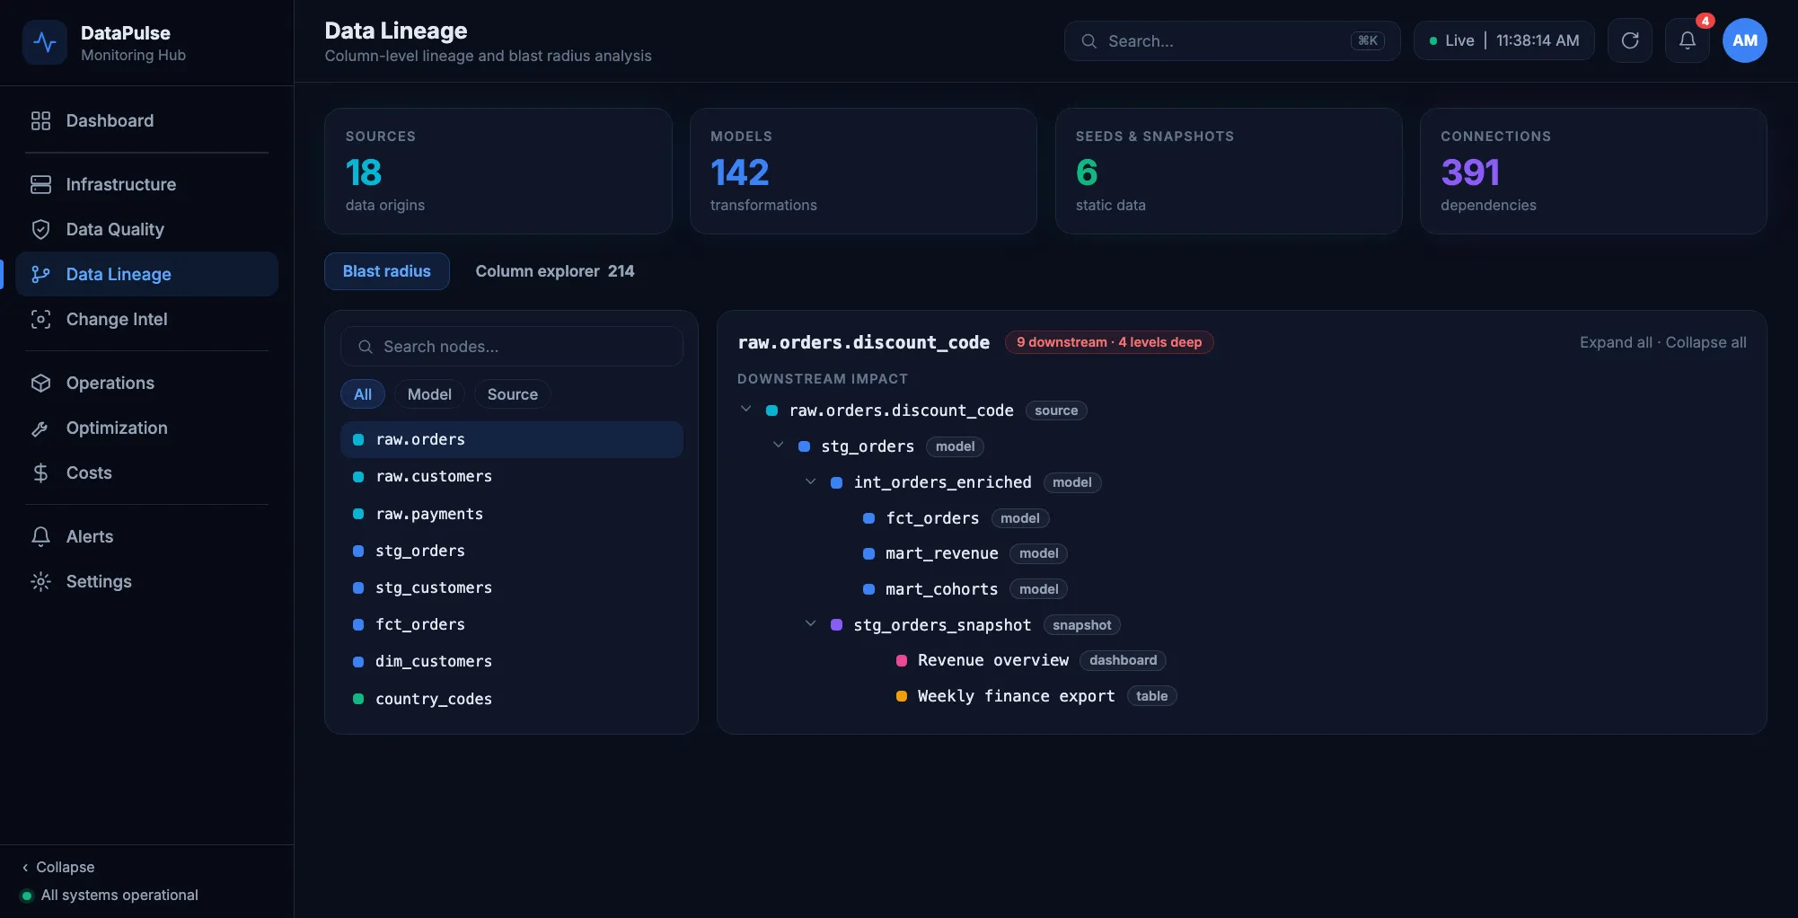
Task: Click the Revenue overview dashboard node
Action: coord(993,660)
